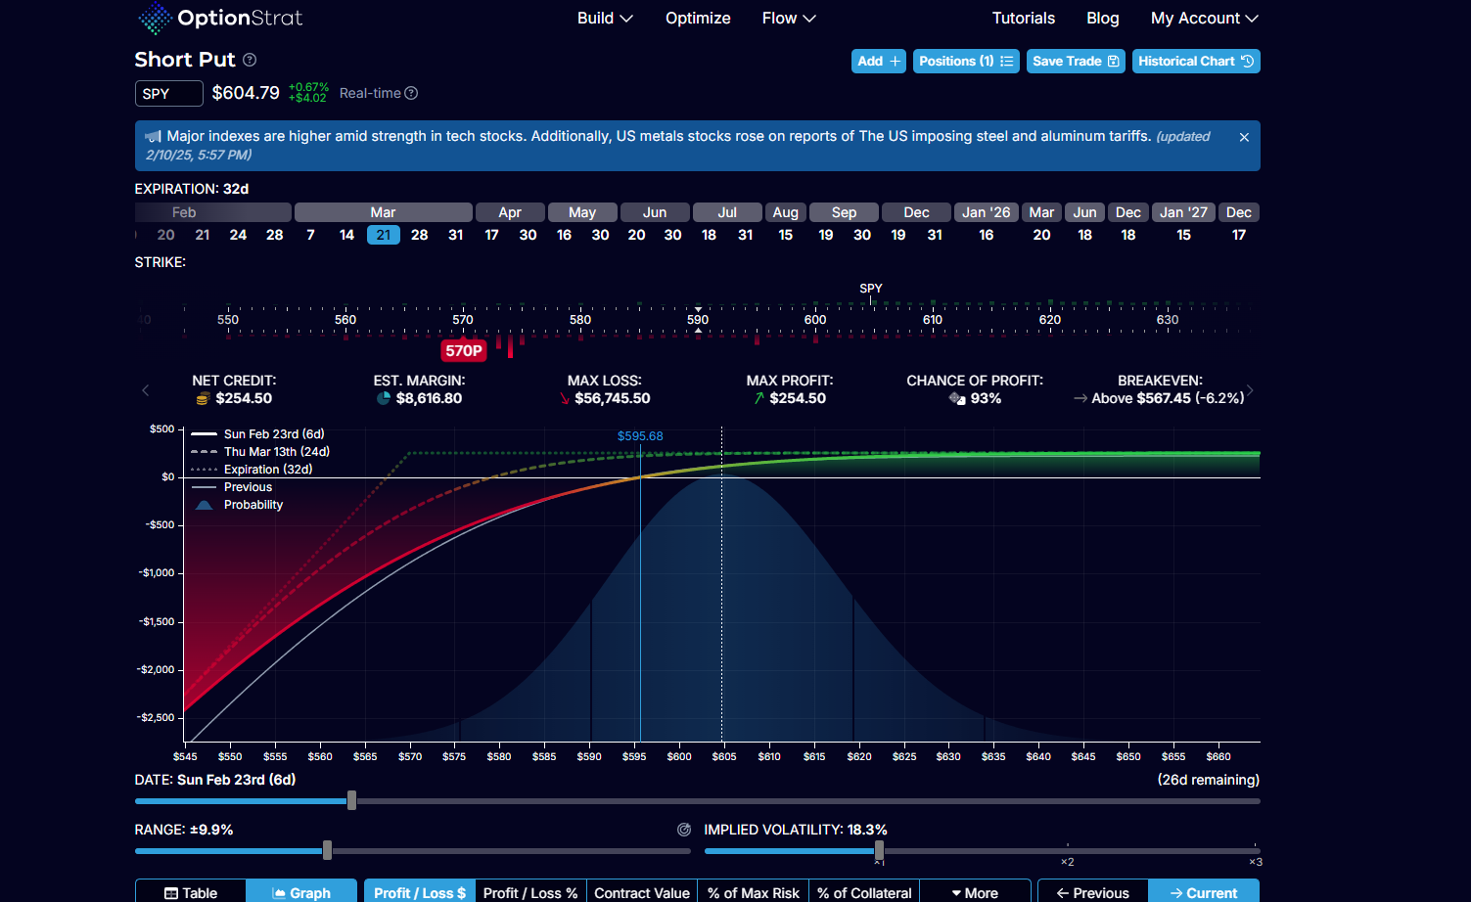Expand the Build dropdown menu
The height and width of the screenshot is (902, 1471).
coord(604,18)
